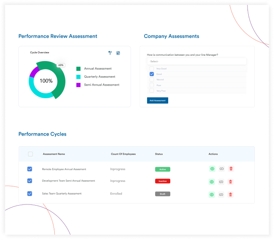
Task: Click the Performance Review Assessment heading
Action: tap(58, 36)
